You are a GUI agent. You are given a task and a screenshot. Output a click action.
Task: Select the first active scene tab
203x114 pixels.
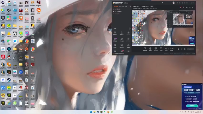tap(116, 6)
